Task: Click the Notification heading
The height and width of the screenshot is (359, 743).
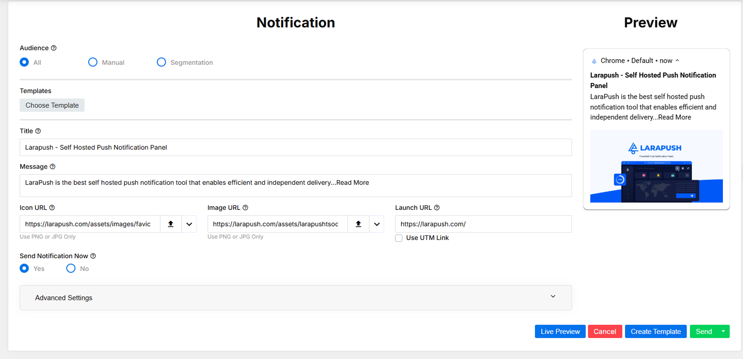Action: pyautogui.click(x=296, y=22)
